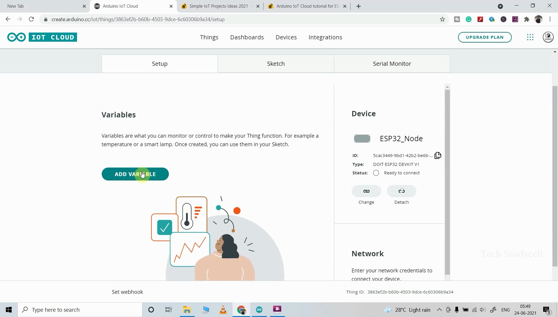Screen dimensions: 558x317
Task: Click the ENG language indicator
Action: [x=505, y=310]
